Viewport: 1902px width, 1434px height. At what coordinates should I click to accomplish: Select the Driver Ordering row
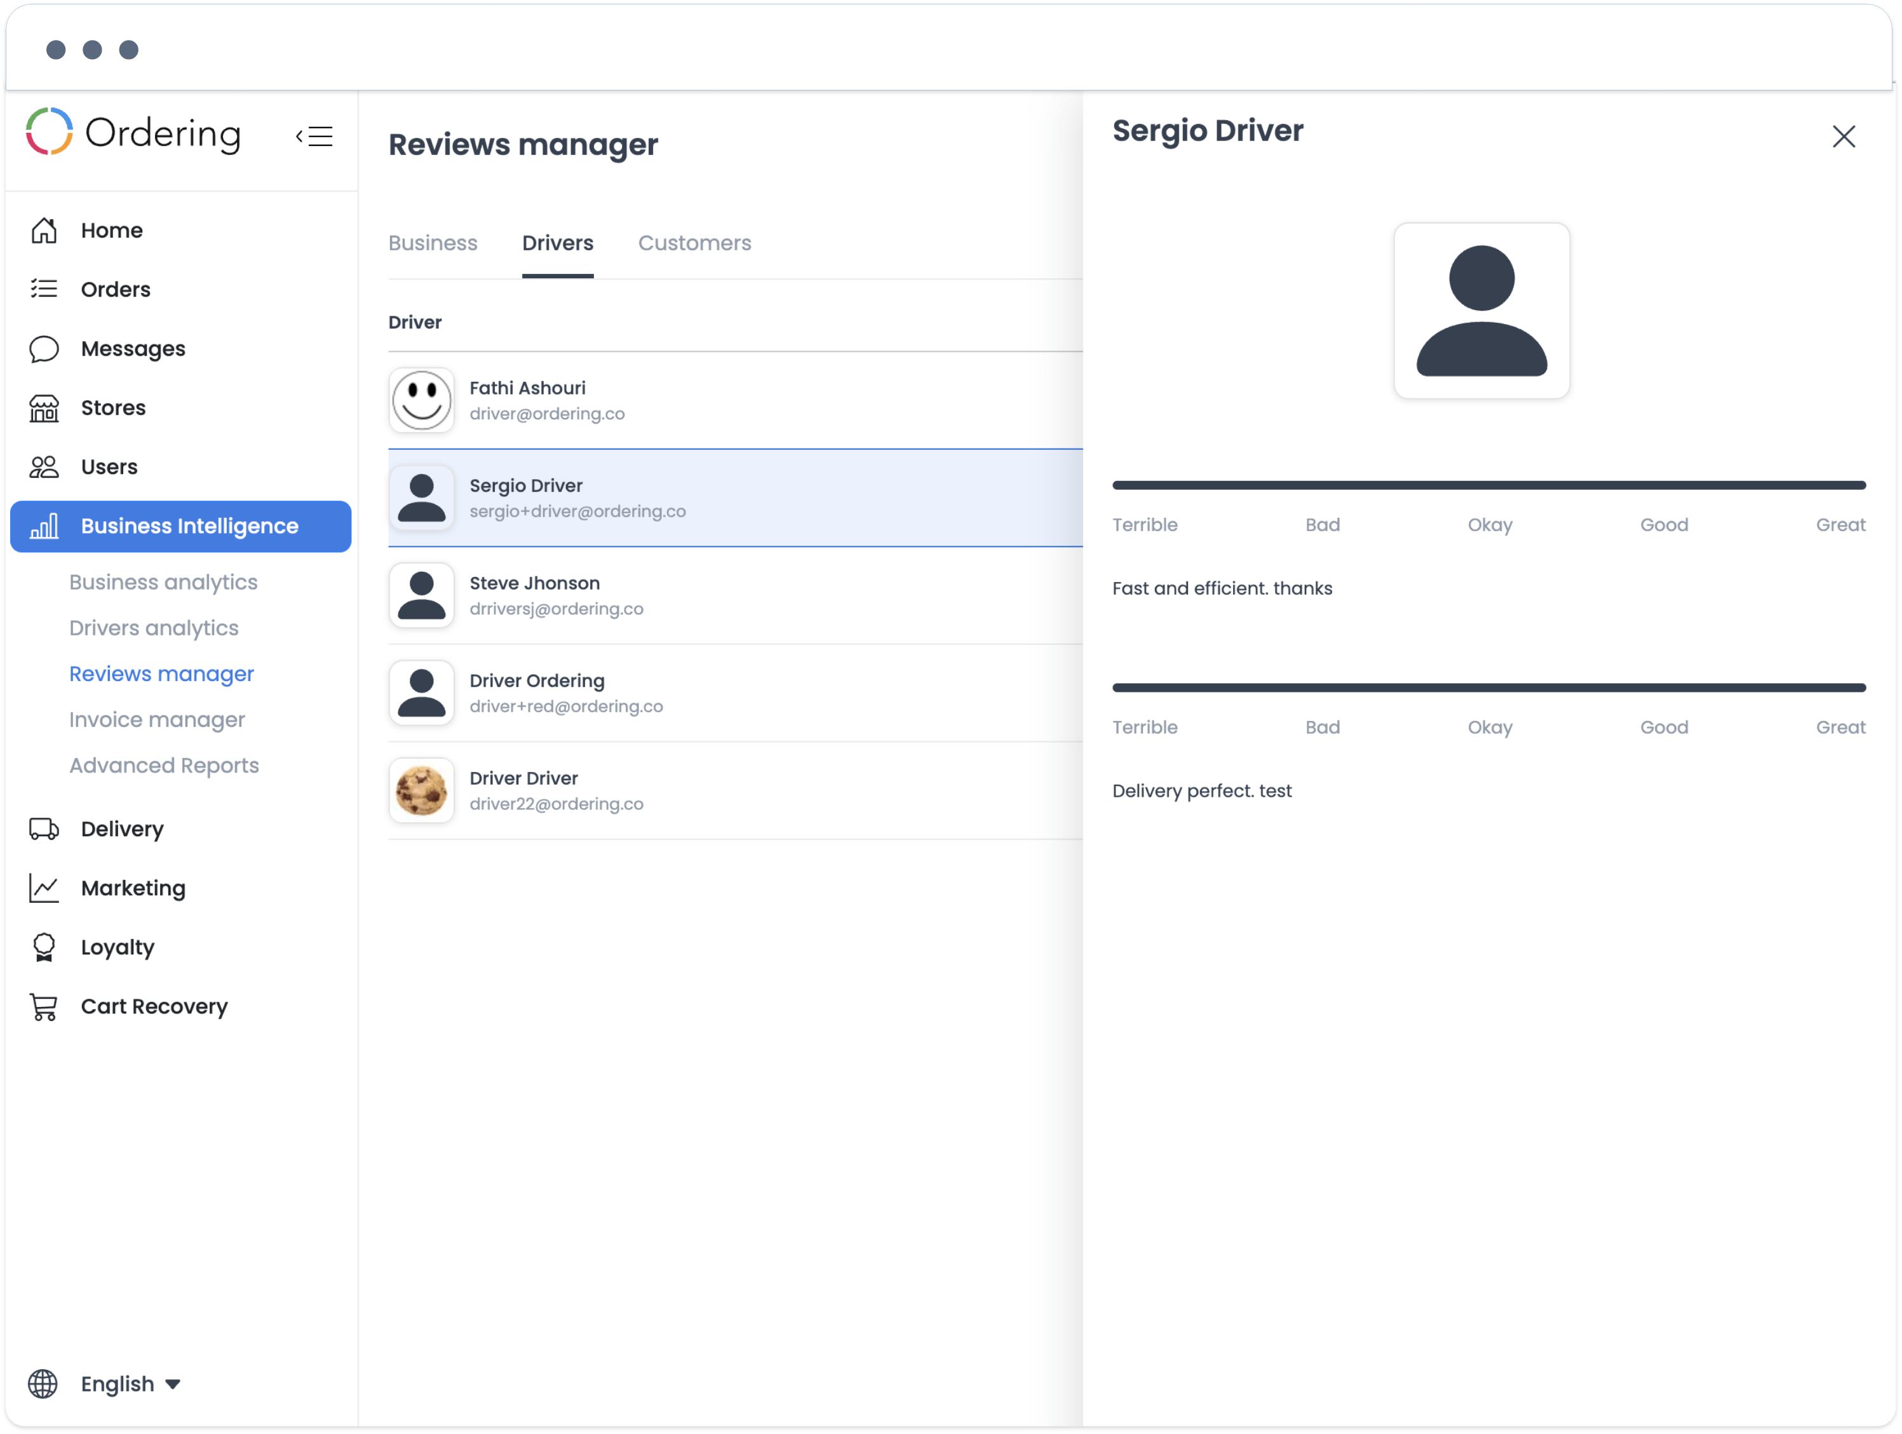735,693
